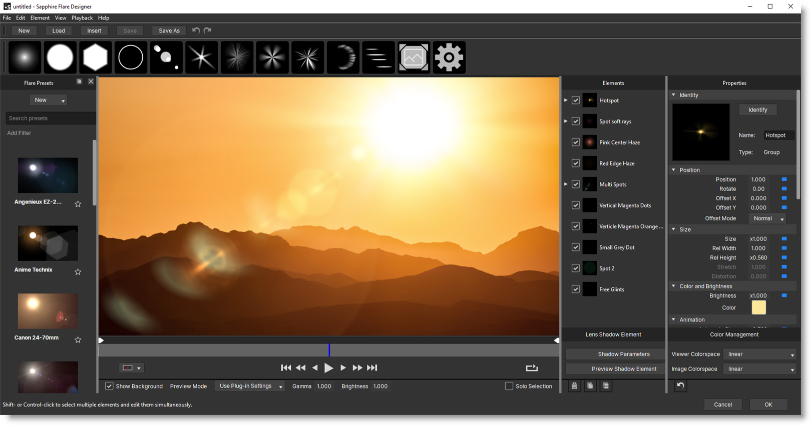811x425 pixels.
Task: Open the Offset Mode dropdown
Action: (767, 218)
